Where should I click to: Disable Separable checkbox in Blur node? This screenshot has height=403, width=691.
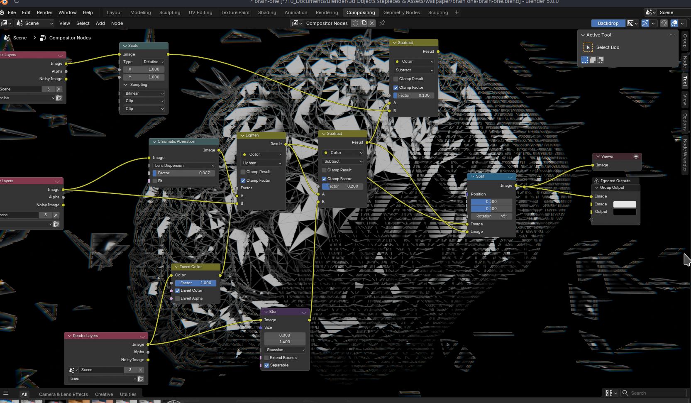pos(267,365)
